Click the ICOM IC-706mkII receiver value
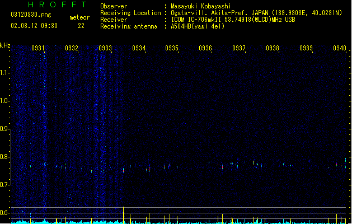Image resolution: width=352 pixels, height=224 pixels. tap(233, 20)
